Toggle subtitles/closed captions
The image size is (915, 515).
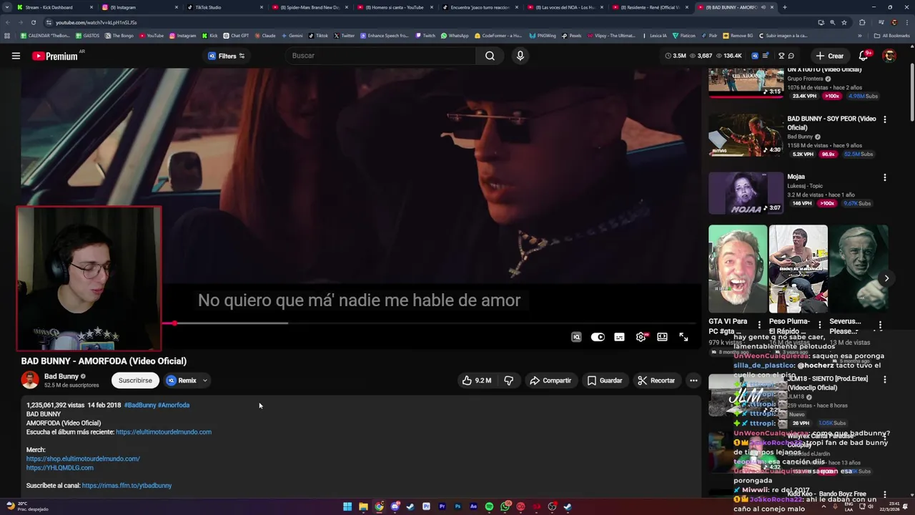tap(619, 337)
